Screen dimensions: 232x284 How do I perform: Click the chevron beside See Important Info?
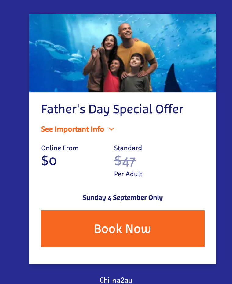click(x=111, y=129)
